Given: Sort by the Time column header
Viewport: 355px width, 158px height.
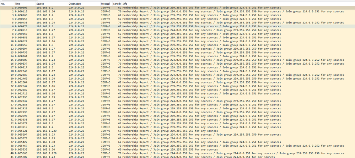Looking at the screenshot, I should click(x=25, y=4).
